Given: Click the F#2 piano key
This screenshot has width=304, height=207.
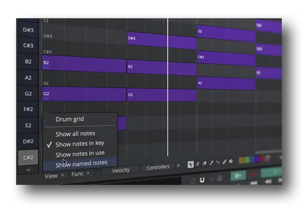Looking at the screenshot, I should coord(28,109).
